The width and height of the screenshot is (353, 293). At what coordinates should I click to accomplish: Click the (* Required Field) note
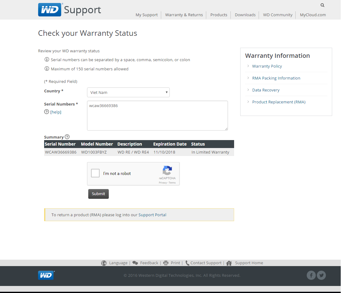(61, 81)
